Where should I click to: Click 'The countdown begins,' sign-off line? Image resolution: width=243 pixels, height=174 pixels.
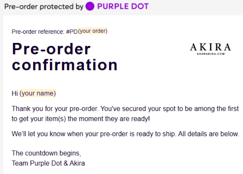coord(46,153)
